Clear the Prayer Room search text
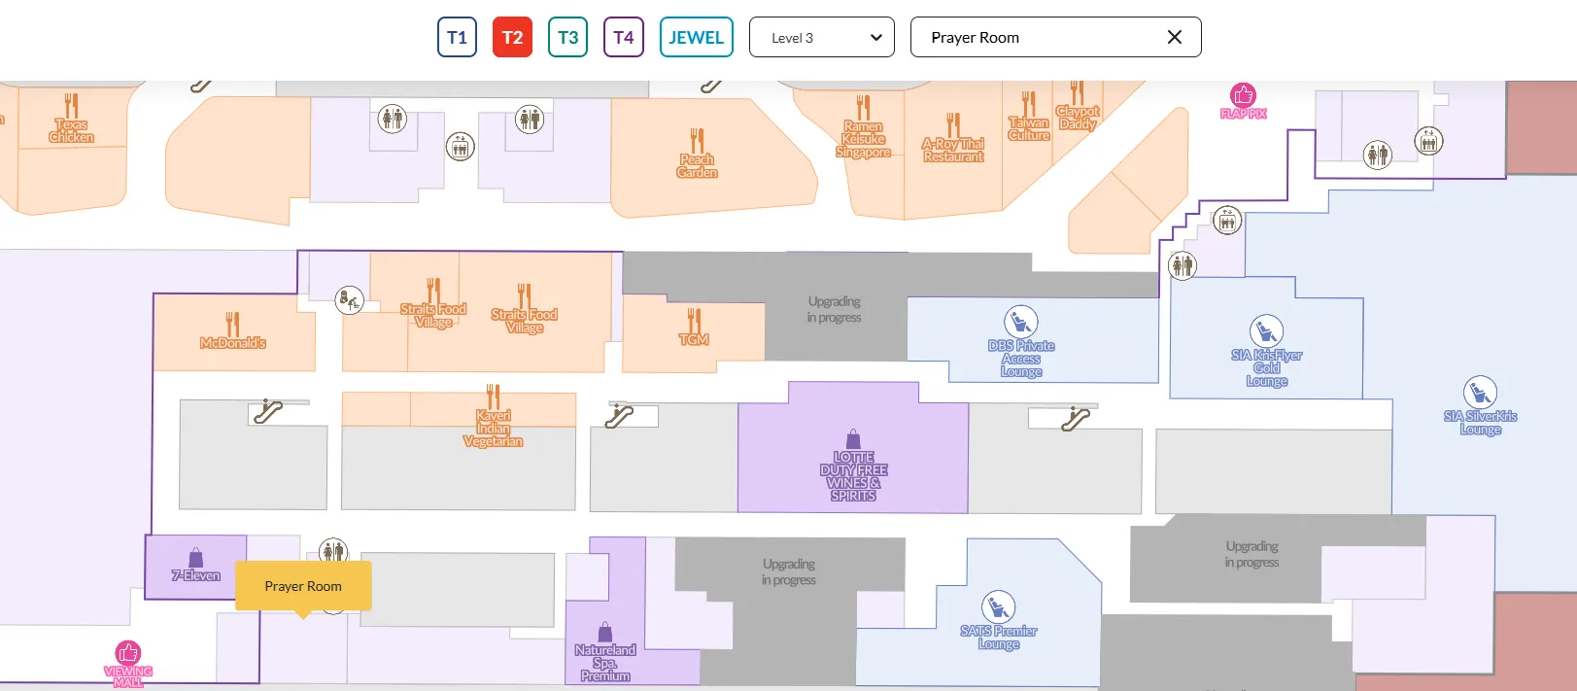1577x691 pixels. tap(1175, 37)
